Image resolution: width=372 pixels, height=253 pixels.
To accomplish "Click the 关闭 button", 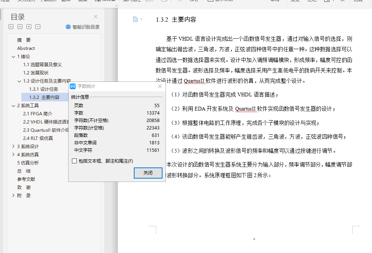I will (x=148, y=173).
